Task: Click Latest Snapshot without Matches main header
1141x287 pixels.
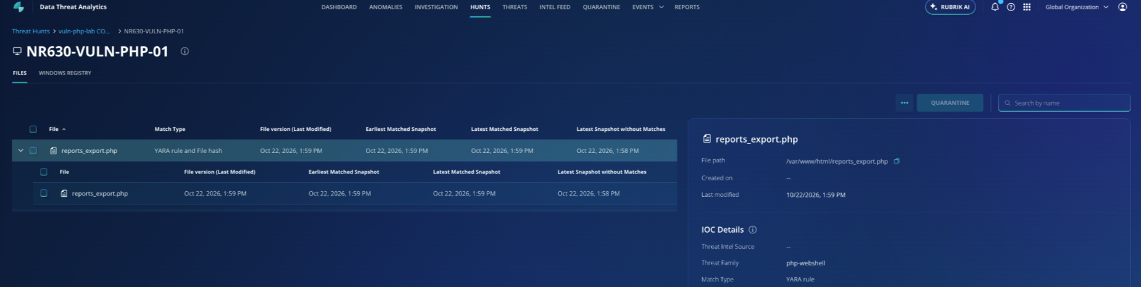Action: (x=621, y=129)
